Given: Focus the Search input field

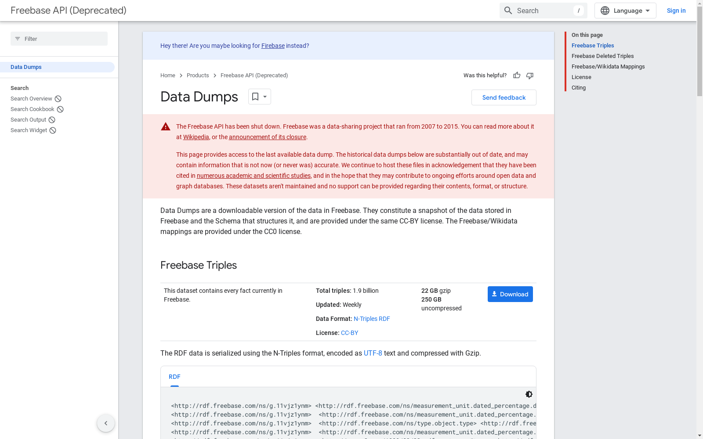Looking at the screenshot, I should tap(544, 11).
